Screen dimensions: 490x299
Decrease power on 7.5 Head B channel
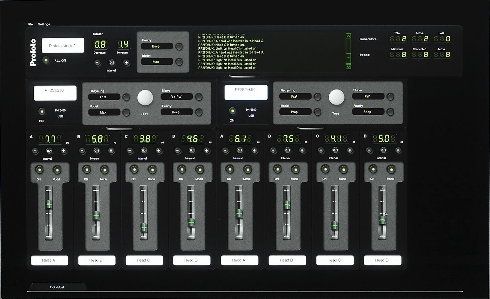coord(273,150)
